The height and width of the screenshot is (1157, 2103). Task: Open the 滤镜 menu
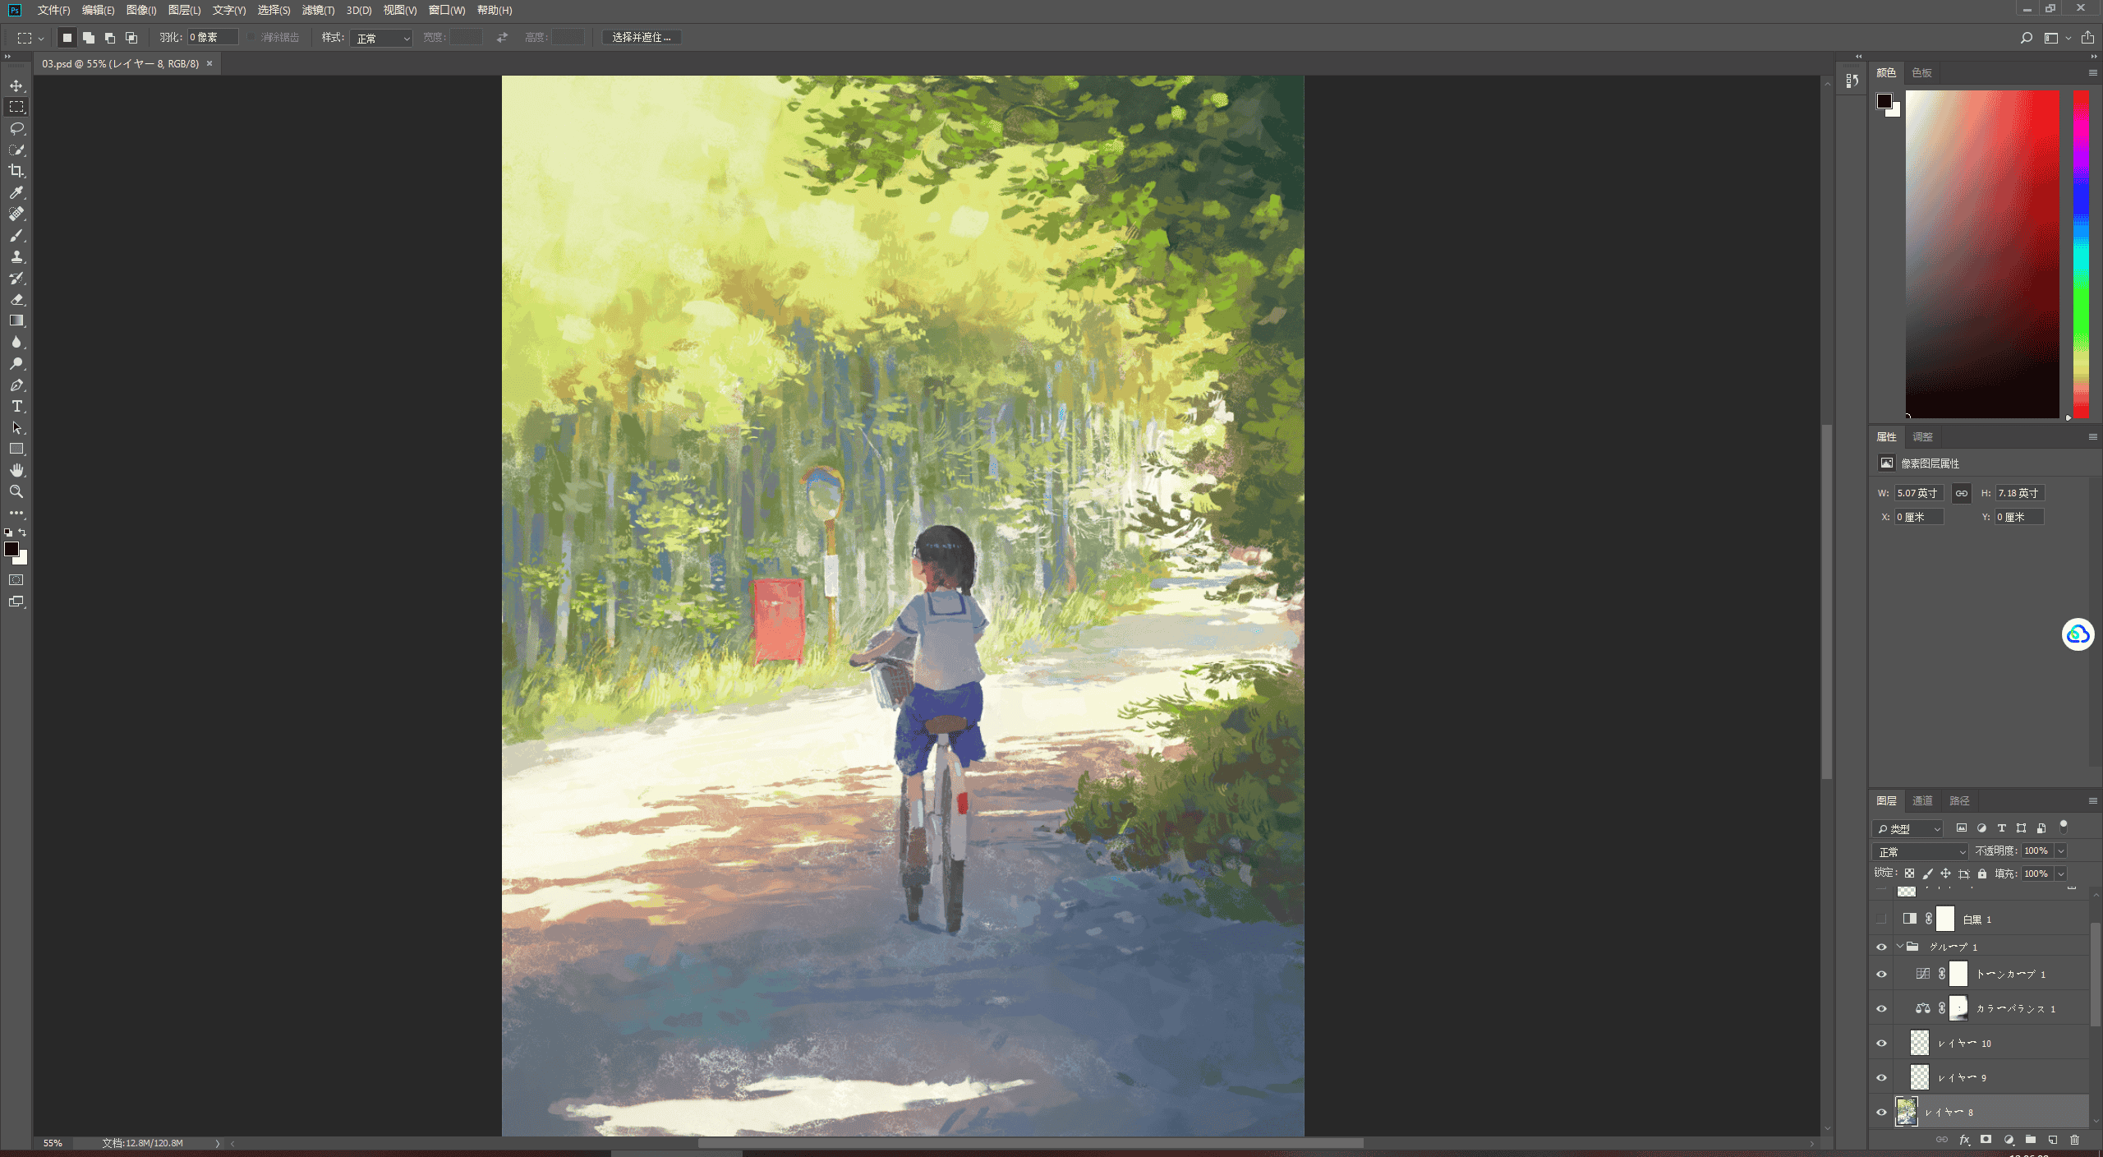(x=318, y=10)
